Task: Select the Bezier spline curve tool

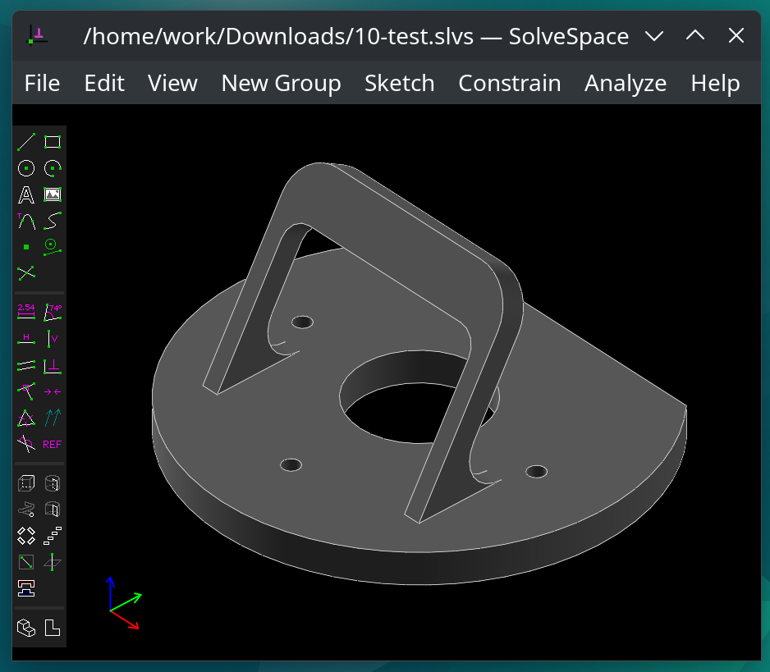Action: click(53, 221)
